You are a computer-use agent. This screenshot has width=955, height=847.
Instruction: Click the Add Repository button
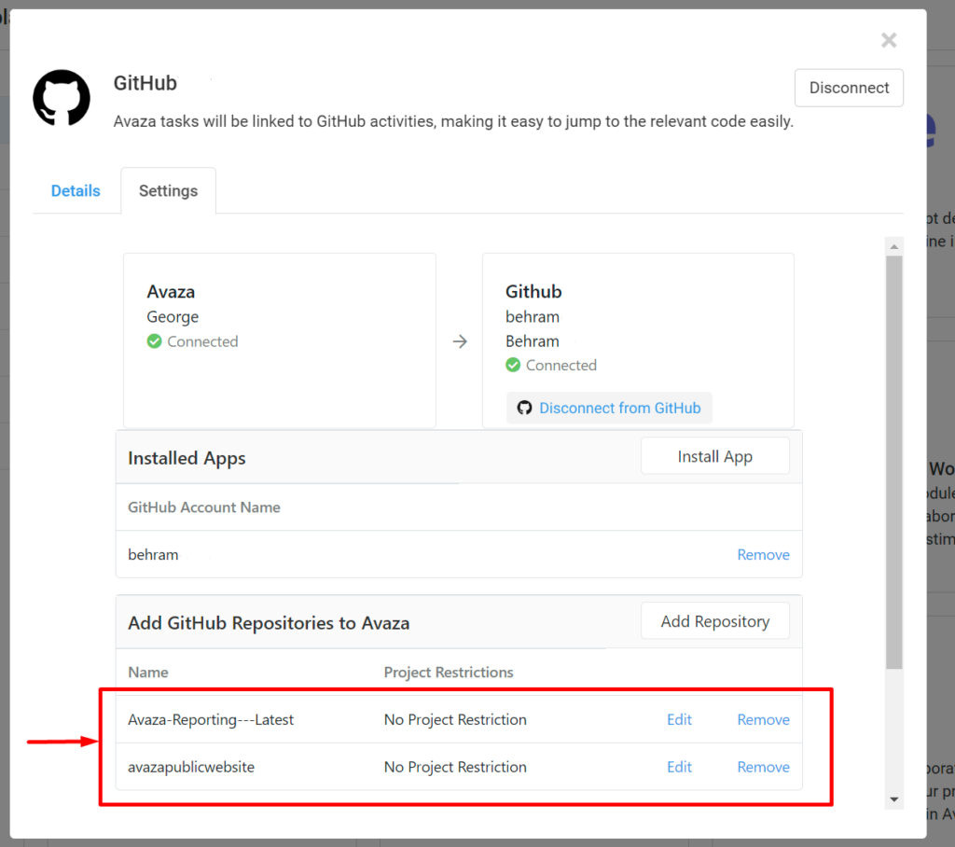click(715, 621)
